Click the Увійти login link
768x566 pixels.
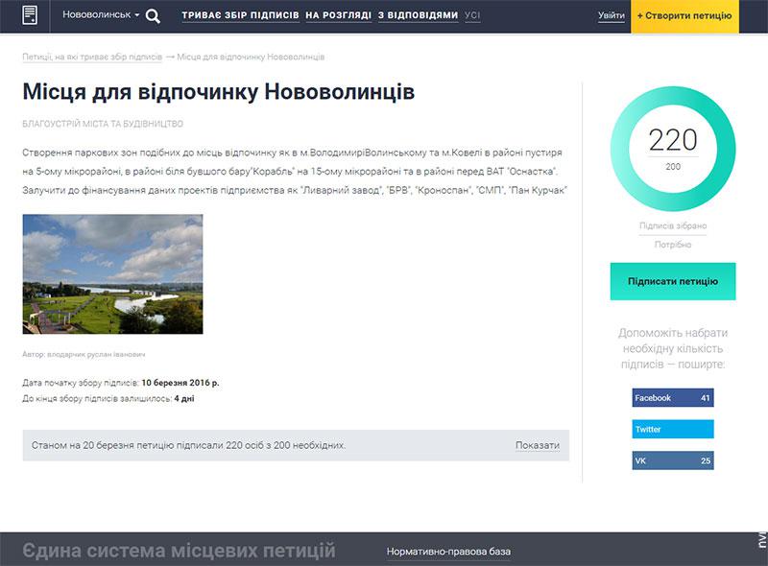click(611, 16)
